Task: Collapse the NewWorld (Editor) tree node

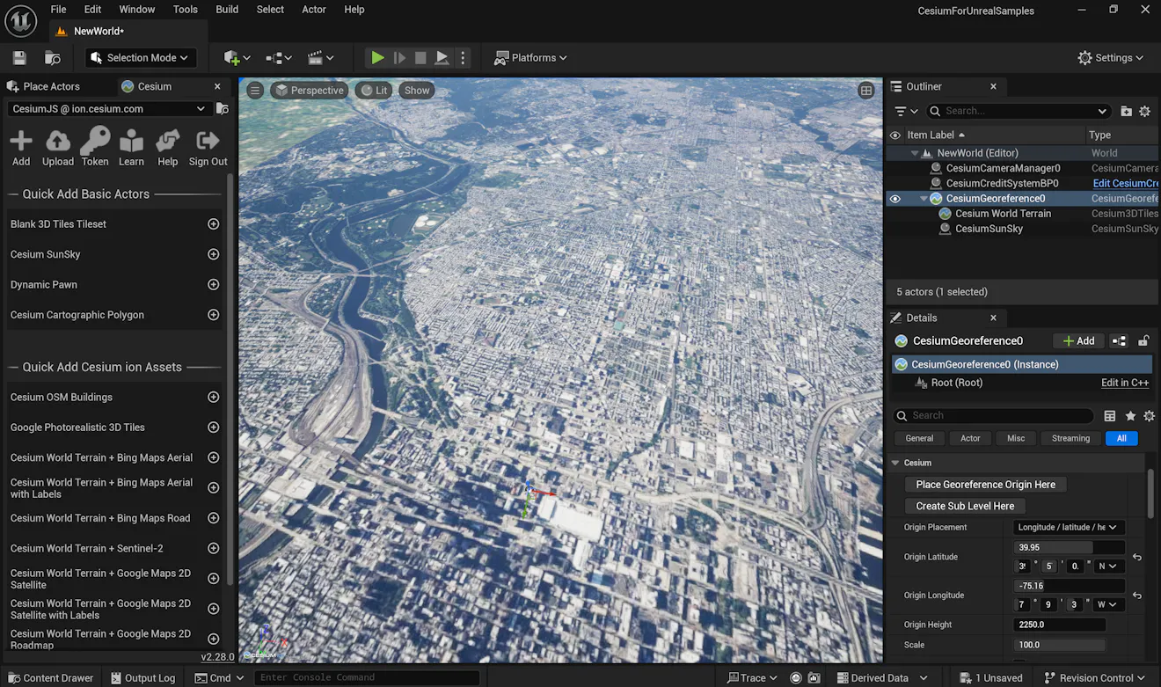Action: (915, 153)
